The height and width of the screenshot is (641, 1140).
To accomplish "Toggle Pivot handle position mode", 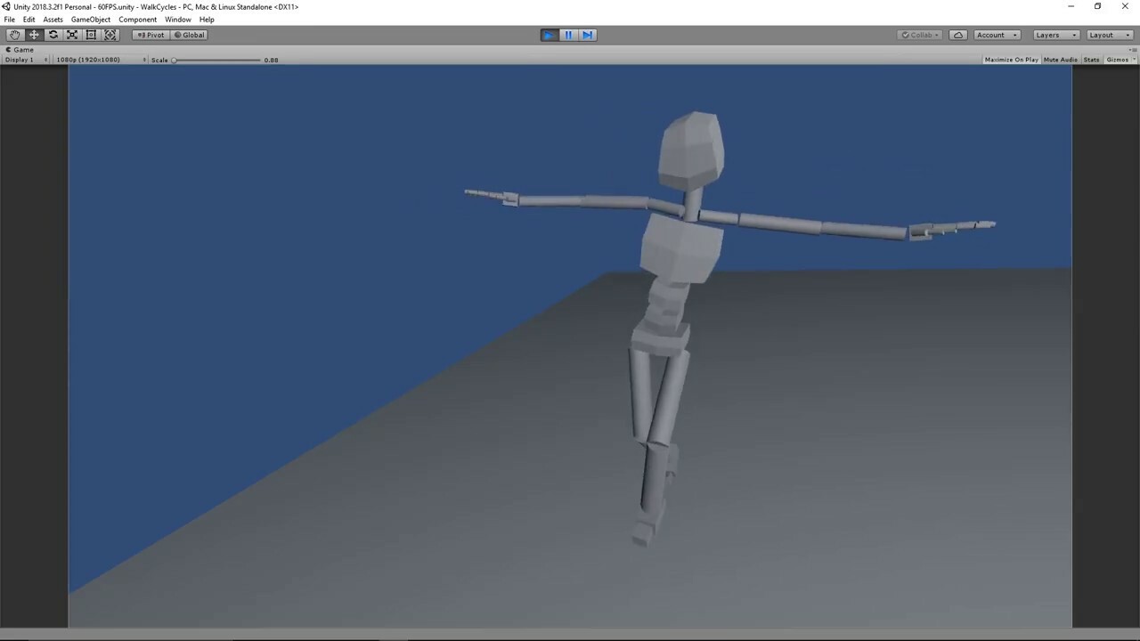I will pyautogui.click(x=151, y=35).
